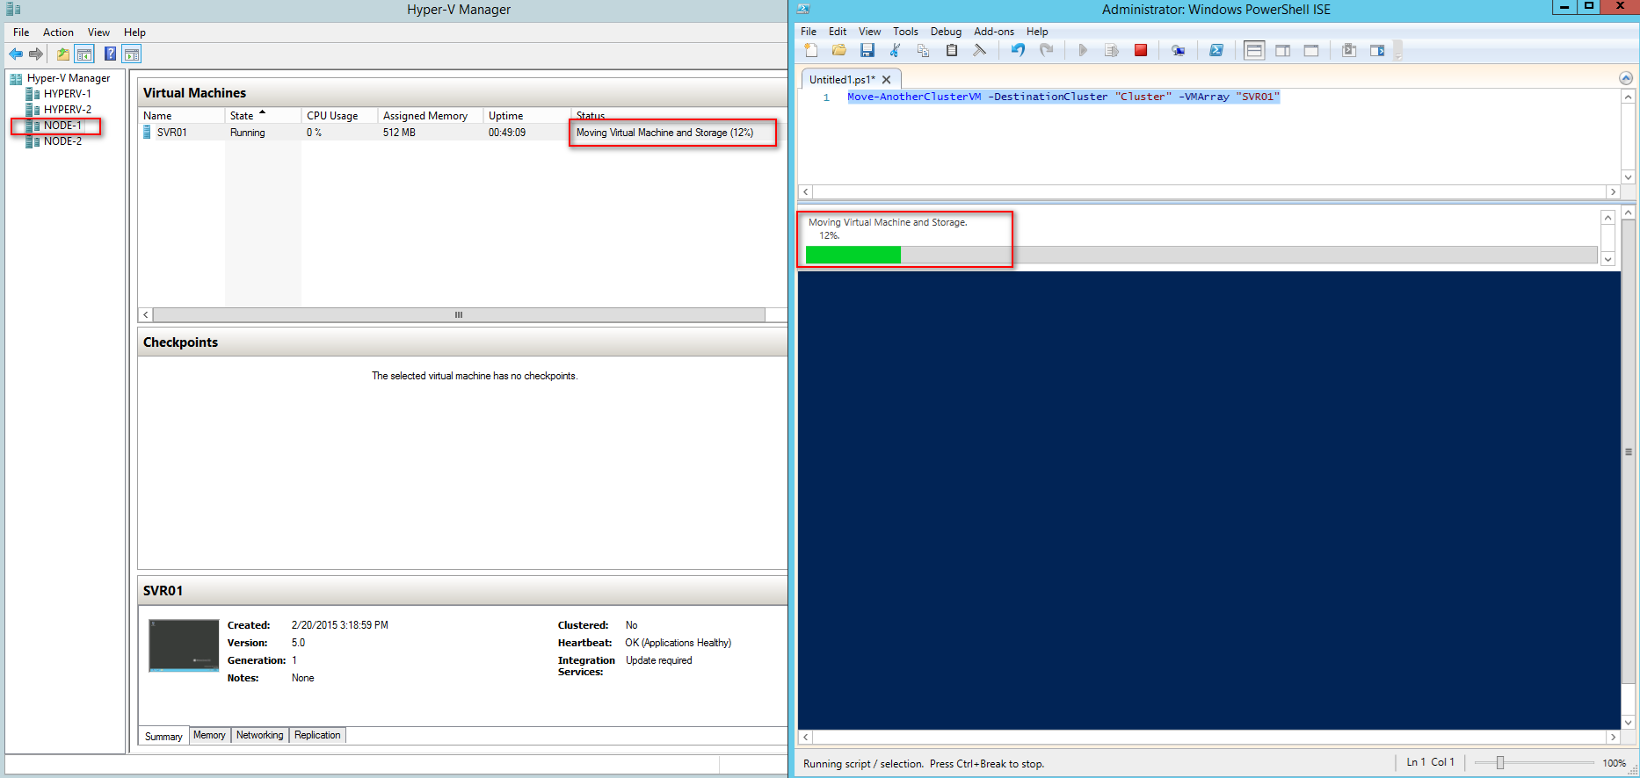Sort by Assigned Memory column header
1640x778 pixels.
pyautogui.click(x=430, y=116)
